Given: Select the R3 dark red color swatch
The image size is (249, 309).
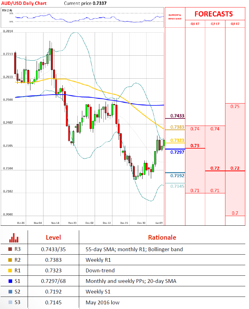Looking at the screenshot, I should (x=10, y=249).
